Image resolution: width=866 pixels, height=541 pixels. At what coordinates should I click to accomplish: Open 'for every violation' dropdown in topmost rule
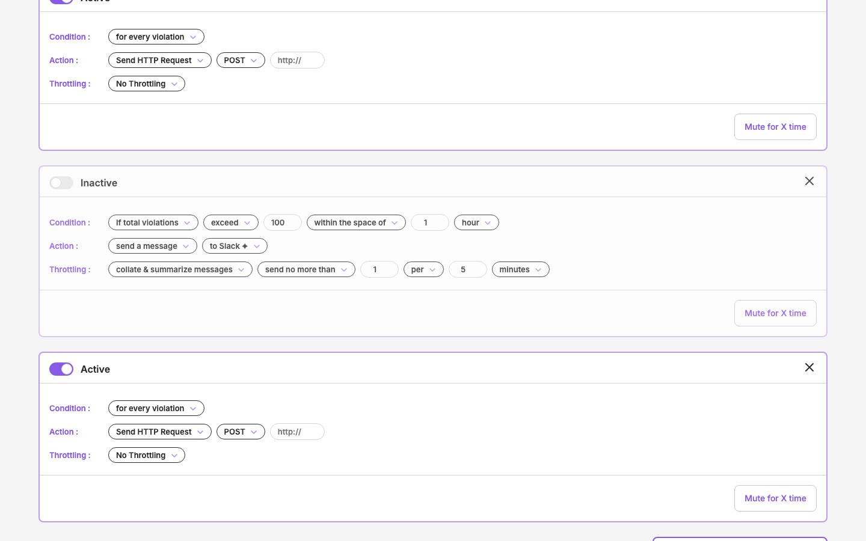(156, 37)
